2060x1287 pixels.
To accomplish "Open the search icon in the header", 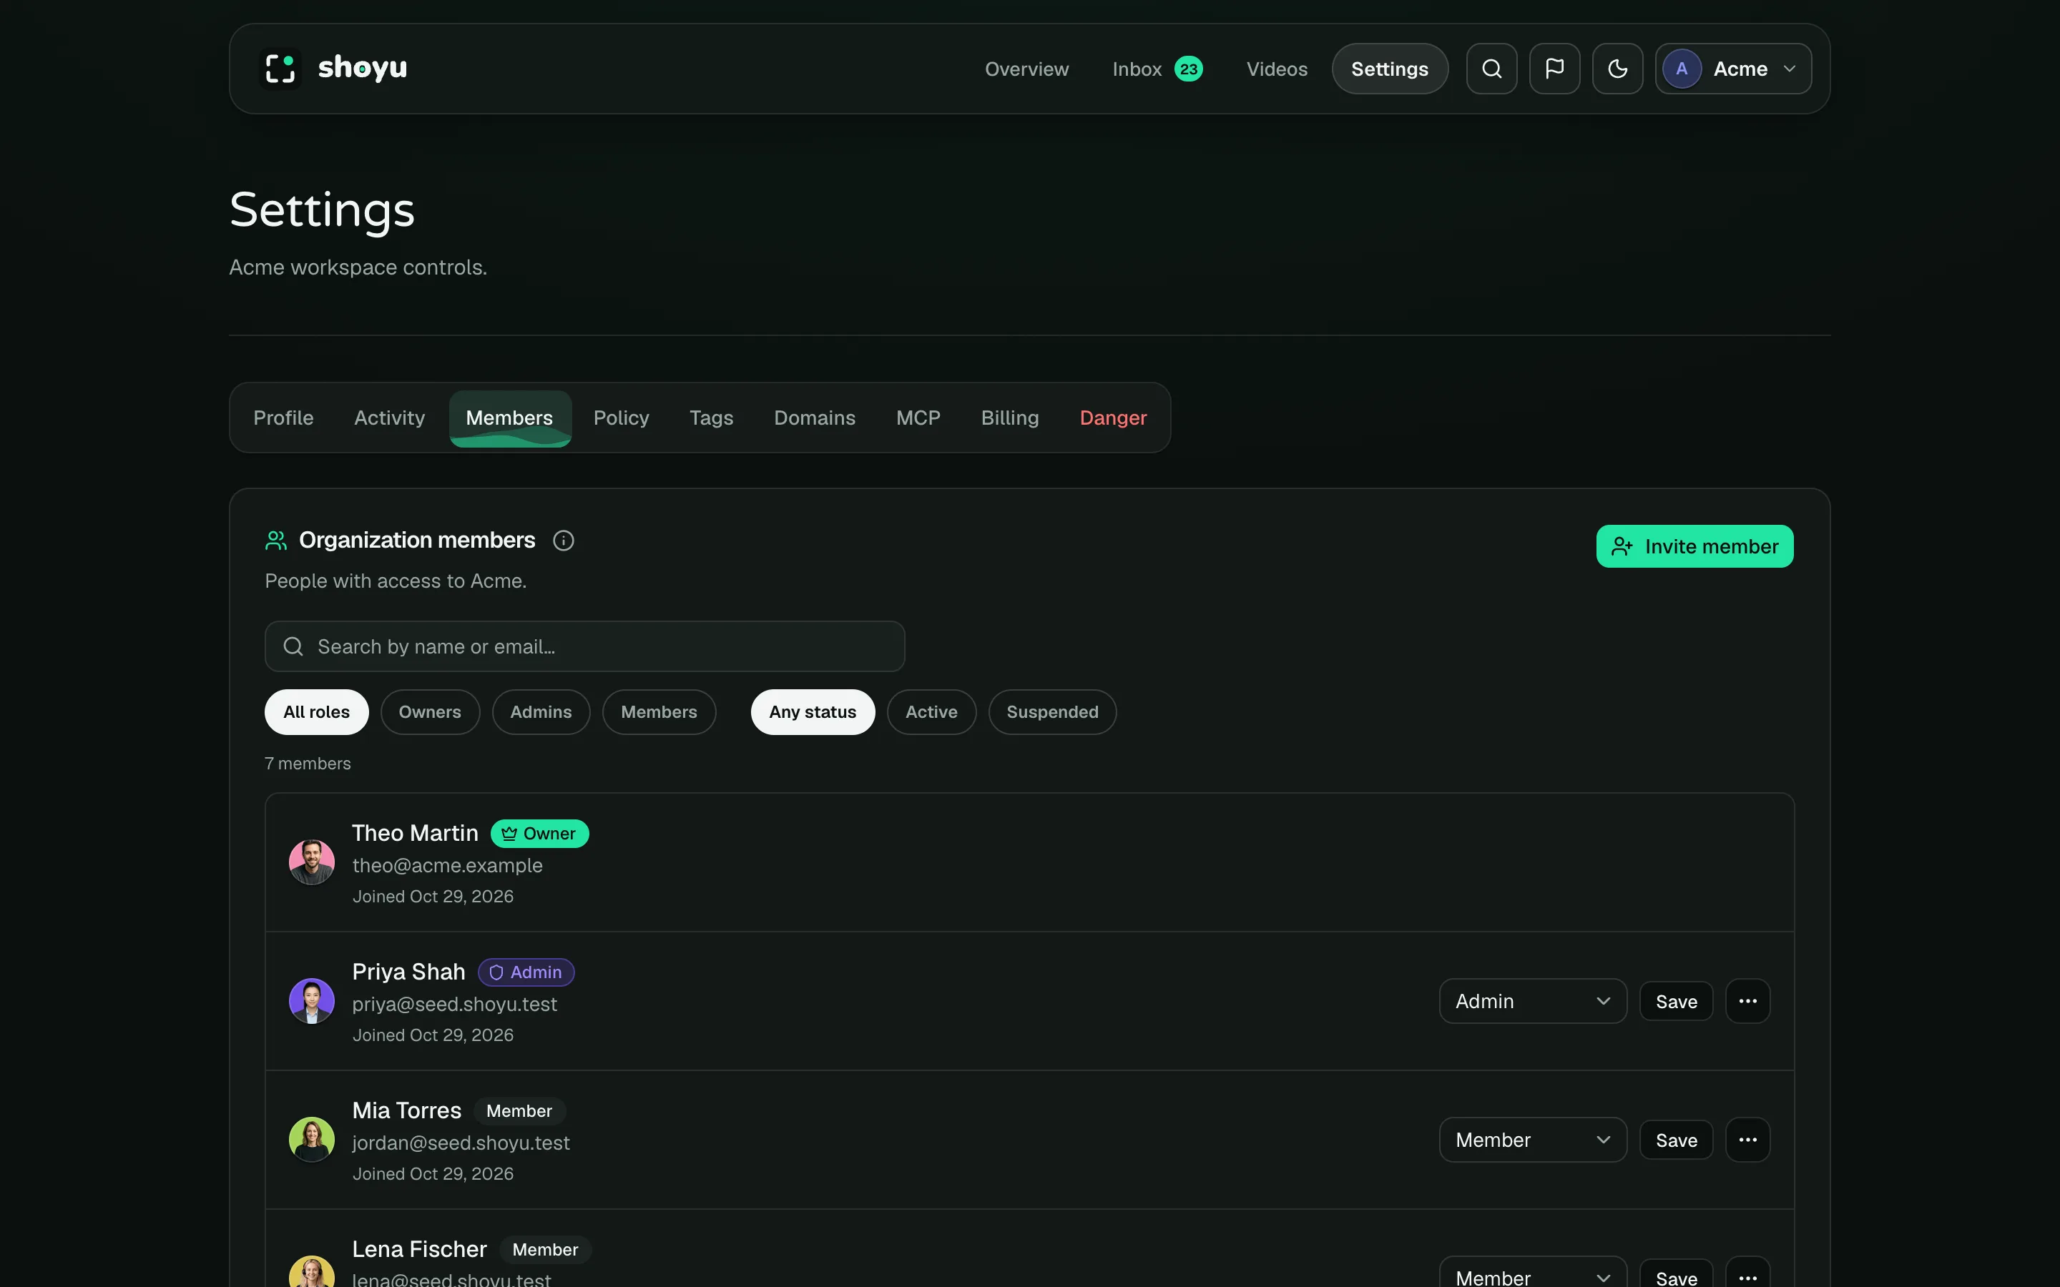I will point(1491,69).
